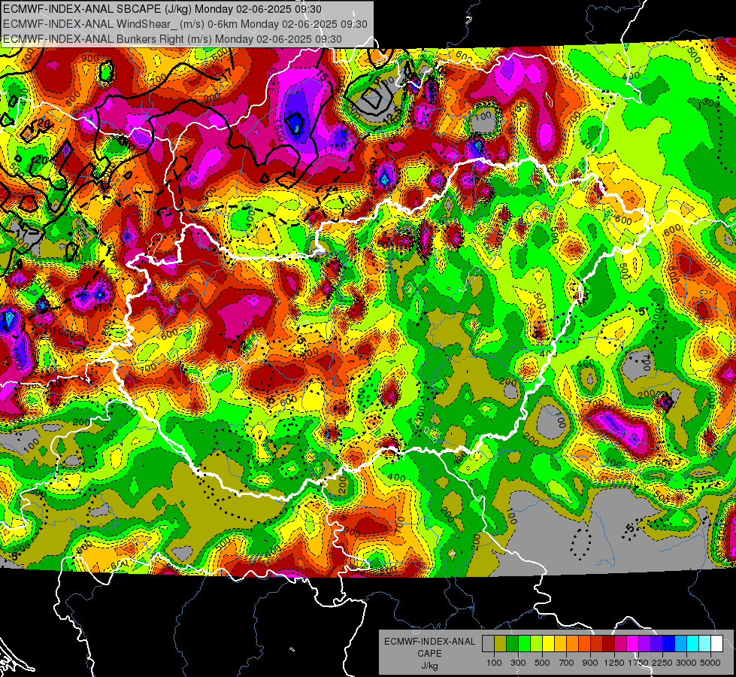Click the 'J/kg' unit label in legend

pos(429,666)
